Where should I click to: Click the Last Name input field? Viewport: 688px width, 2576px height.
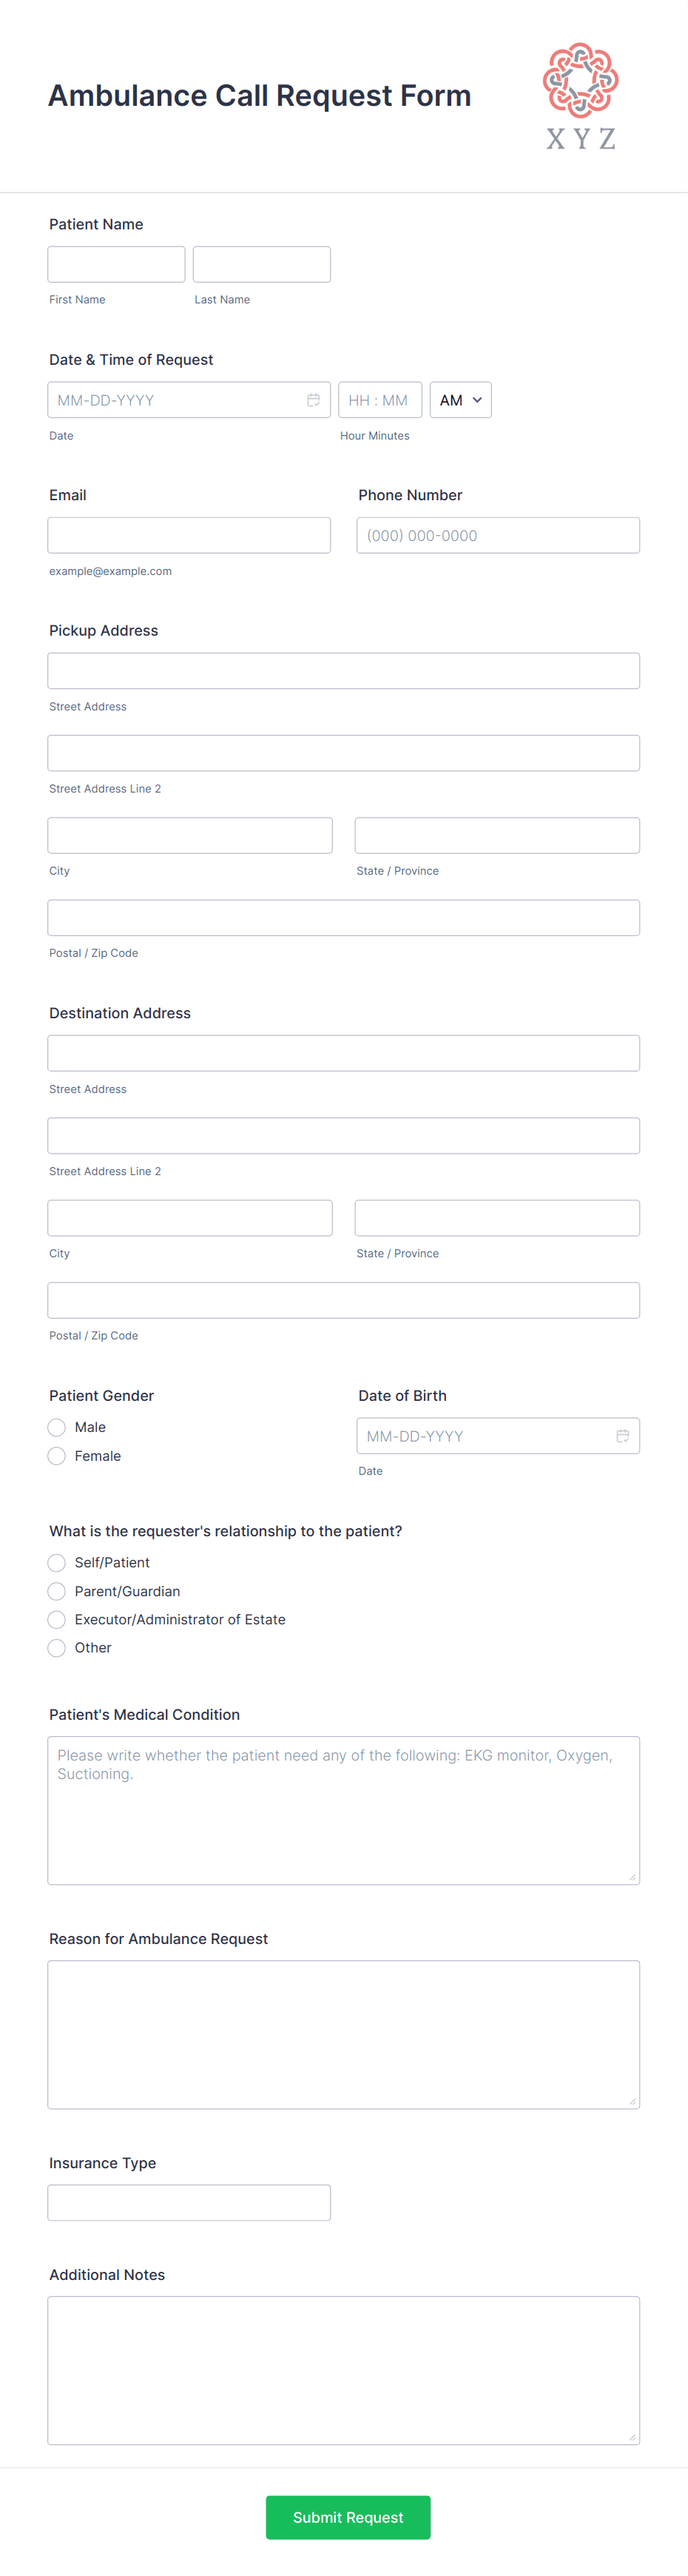point(261,264)
